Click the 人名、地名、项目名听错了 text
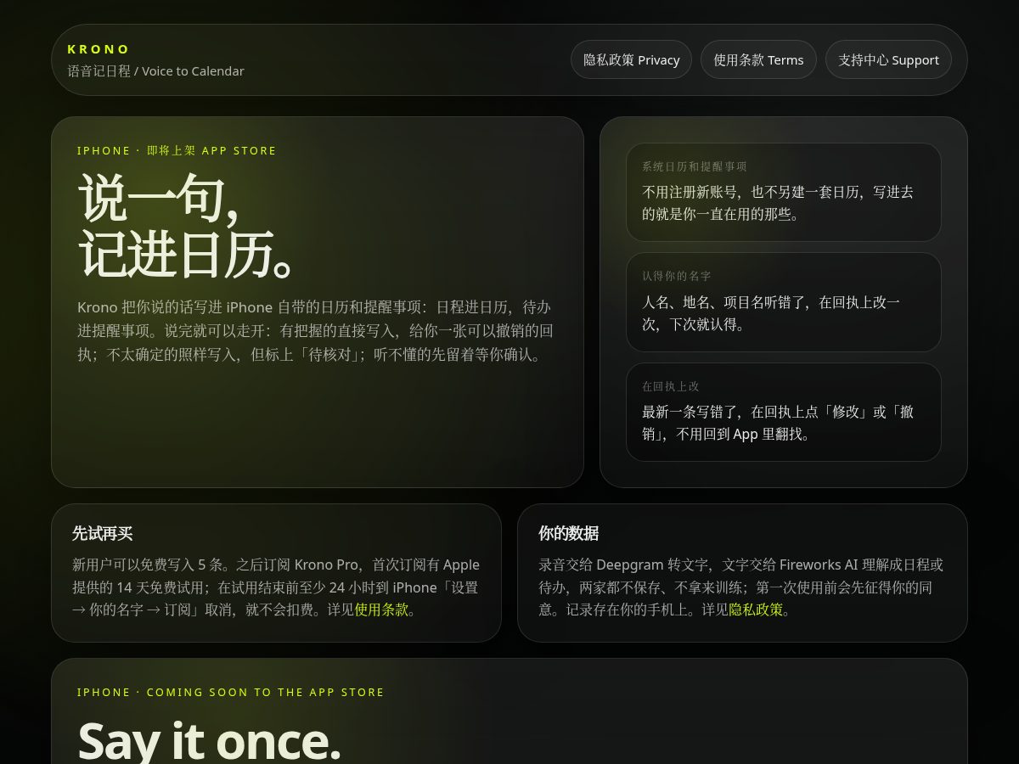The image size is (1019, 764). [771, 313]
